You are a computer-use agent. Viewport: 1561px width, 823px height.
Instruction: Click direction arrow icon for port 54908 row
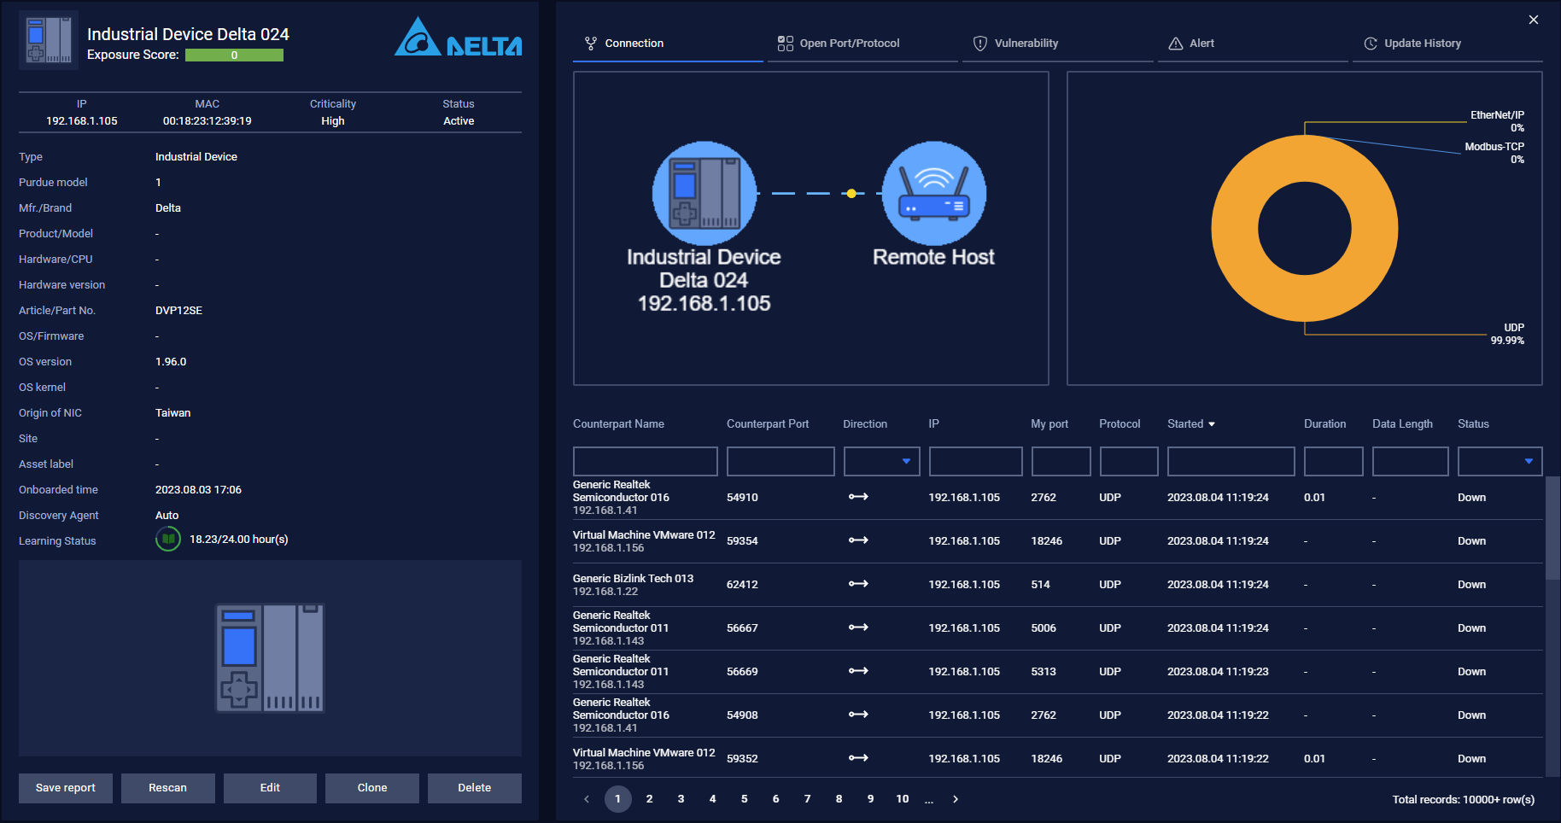coord(858,715)
